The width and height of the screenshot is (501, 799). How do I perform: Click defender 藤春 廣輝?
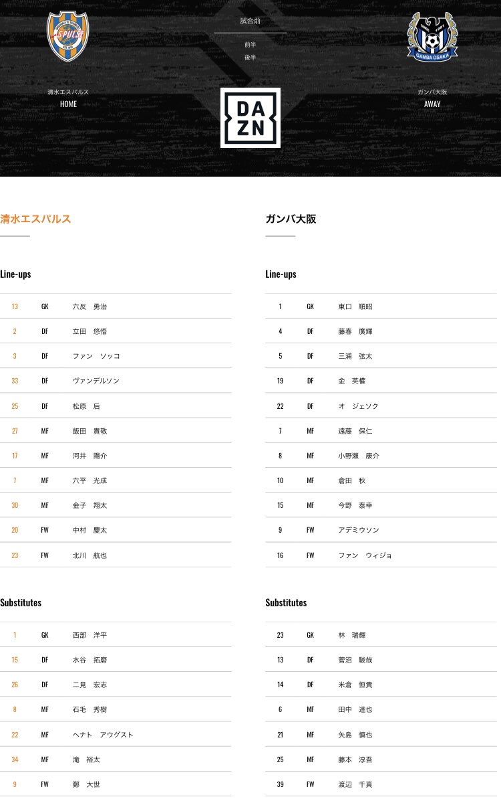355,331
